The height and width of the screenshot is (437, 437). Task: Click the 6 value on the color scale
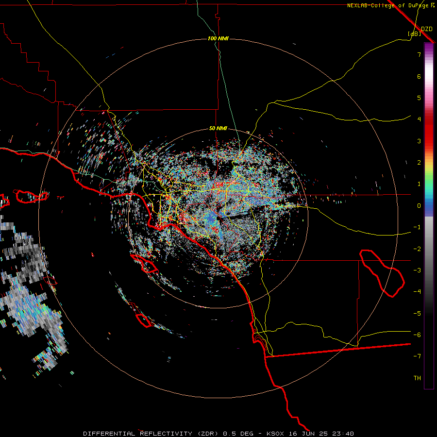419,76
